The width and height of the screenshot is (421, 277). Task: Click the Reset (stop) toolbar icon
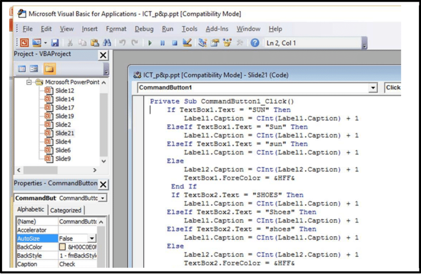click(174, 43)
